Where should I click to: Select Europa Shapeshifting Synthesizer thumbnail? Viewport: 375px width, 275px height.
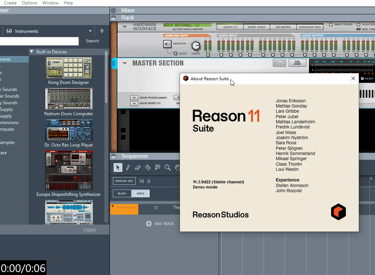coord(69,170)
